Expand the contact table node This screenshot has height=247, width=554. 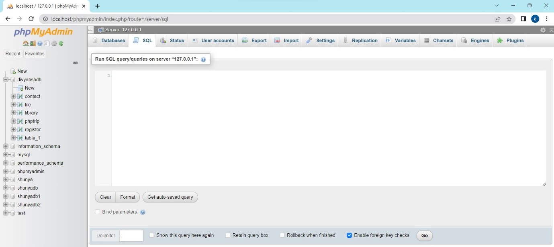coord(13,96)
